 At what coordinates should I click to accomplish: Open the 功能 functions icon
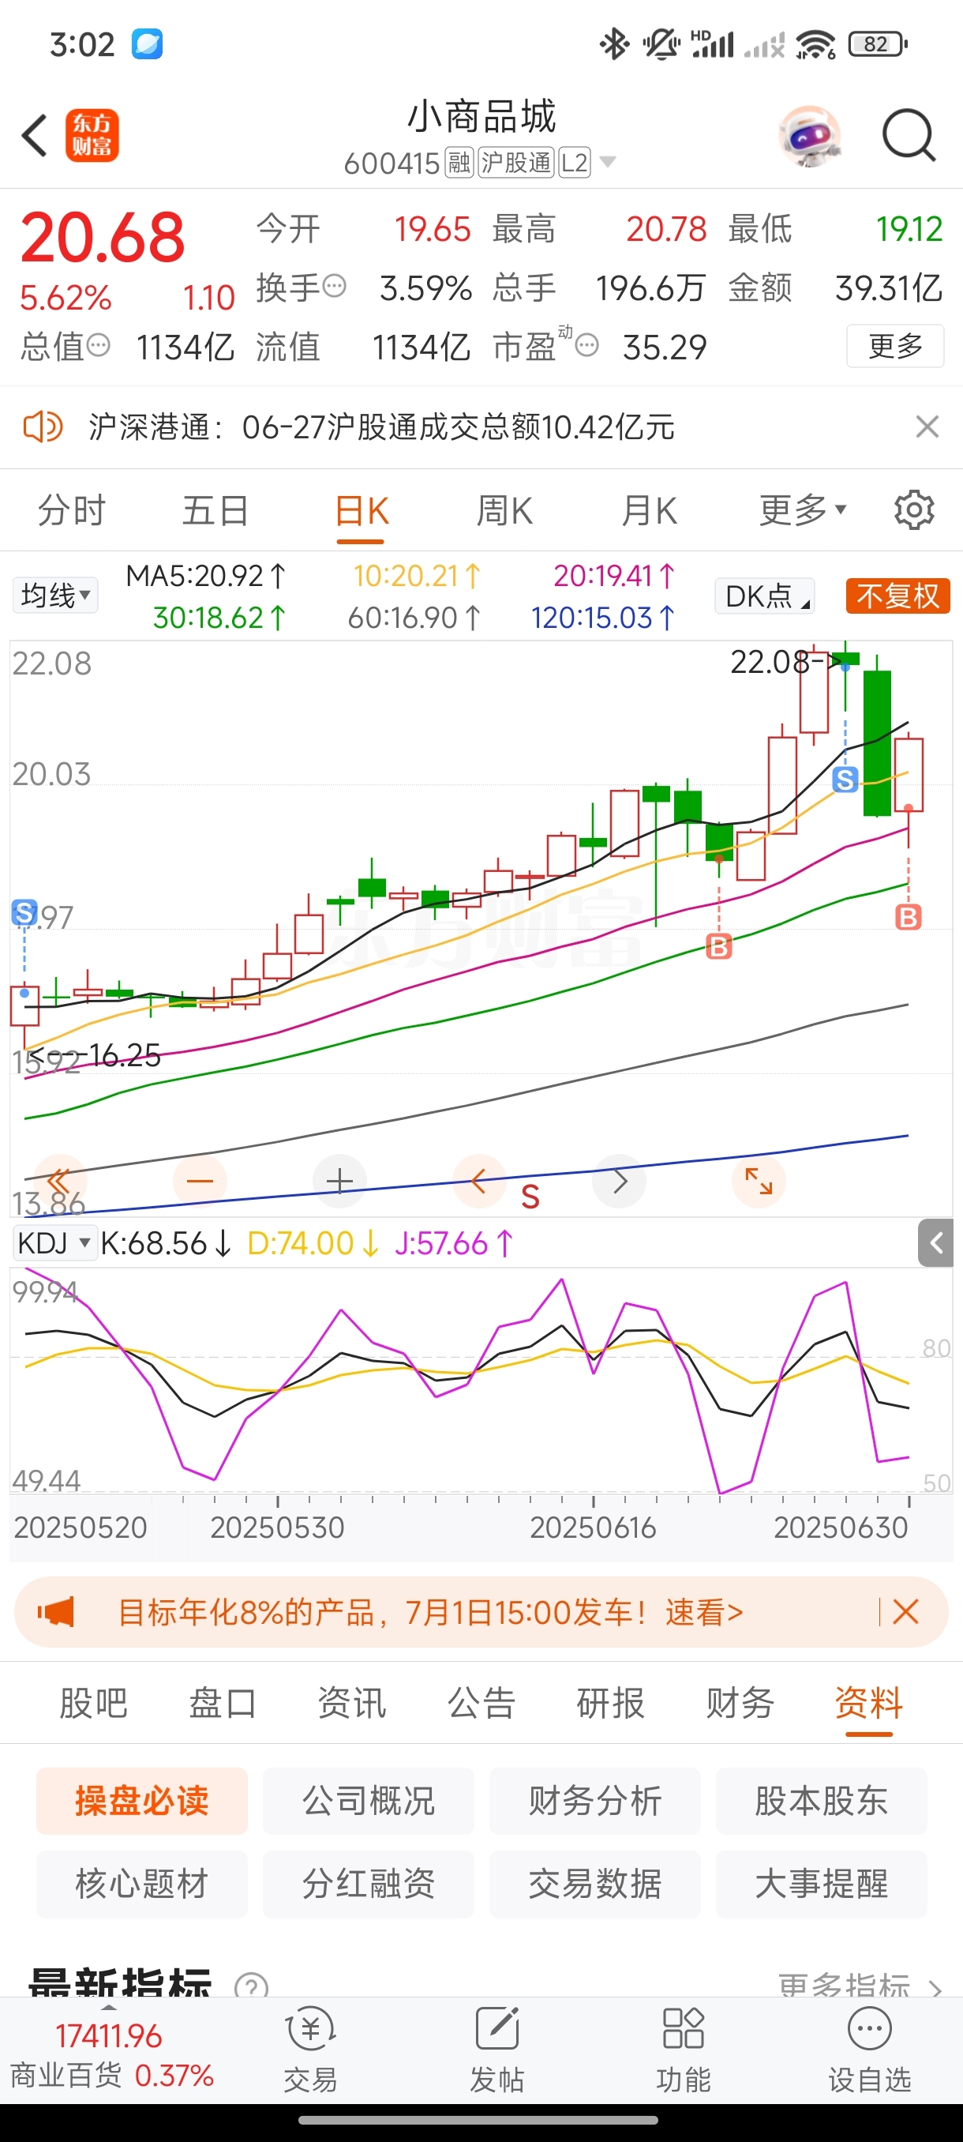(x=683, y=2050)
